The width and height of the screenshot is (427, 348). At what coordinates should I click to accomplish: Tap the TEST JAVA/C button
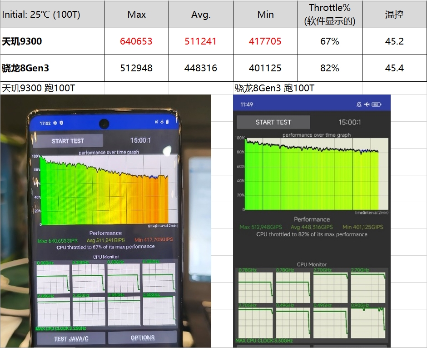pos(71,338)
